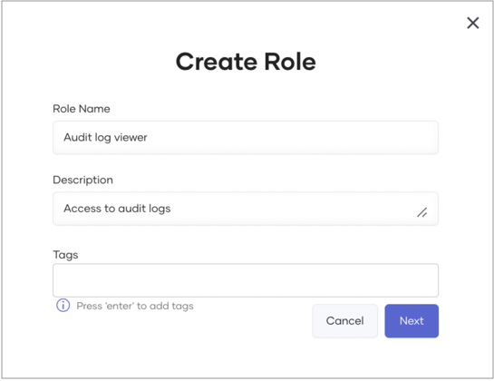Click the word 'Access' in Description

(x=82, y=209)
